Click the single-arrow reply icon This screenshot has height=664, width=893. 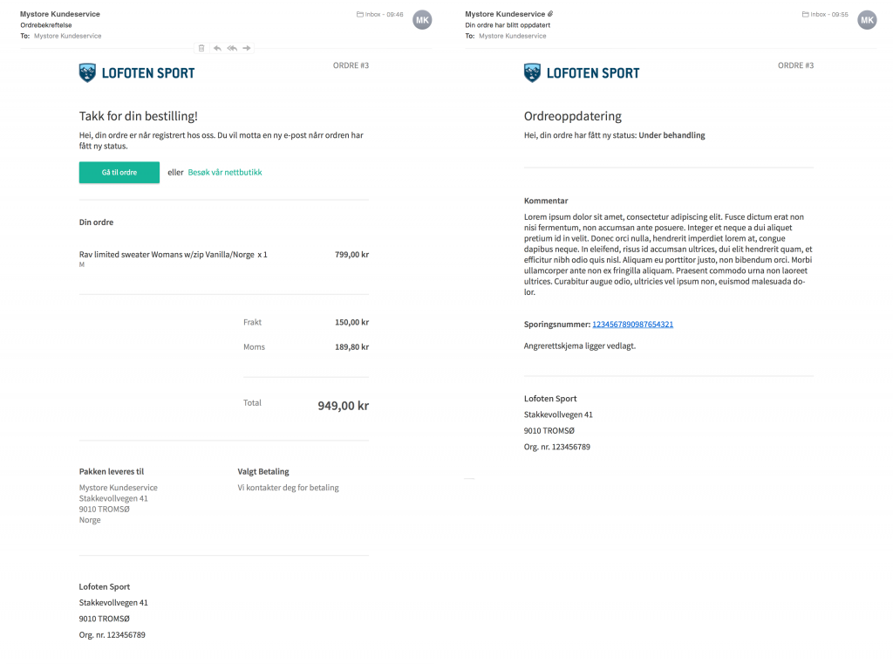tap(217, 48)
